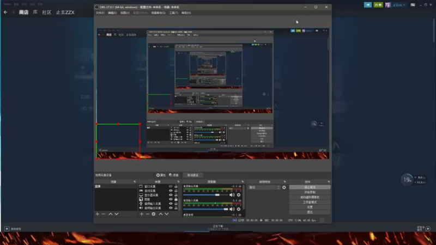Open Steam friends and chat icon
The image size is (436, 245).
point(428,229)
